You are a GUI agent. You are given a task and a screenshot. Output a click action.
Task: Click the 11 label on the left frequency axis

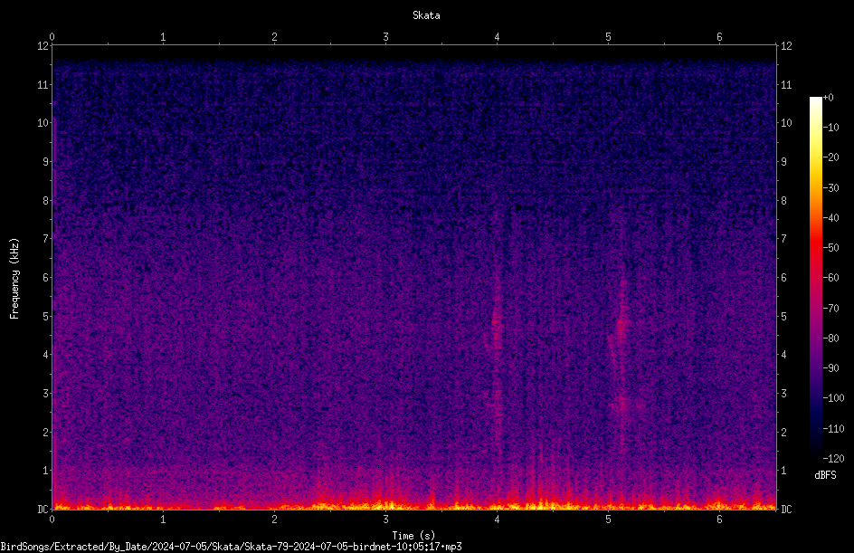tap(43, 84)
